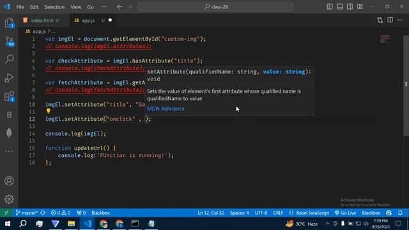
Task: Switch to the index.html tab
Action: coord(44,20)
